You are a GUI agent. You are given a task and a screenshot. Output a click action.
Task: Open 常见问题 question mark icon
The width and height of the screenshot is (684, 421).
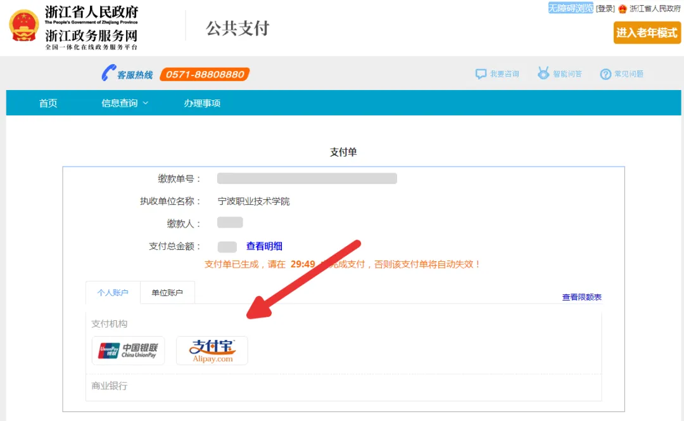pos(605,74)
